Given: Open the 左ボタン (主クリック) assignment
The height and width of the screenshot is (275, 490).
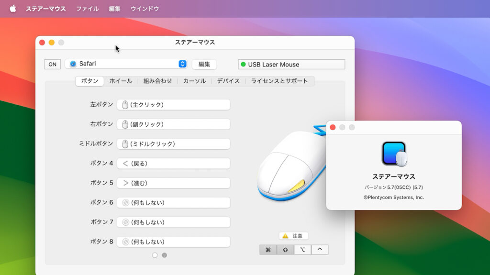Looking at the screenshot, I should (x=173, y=105).
